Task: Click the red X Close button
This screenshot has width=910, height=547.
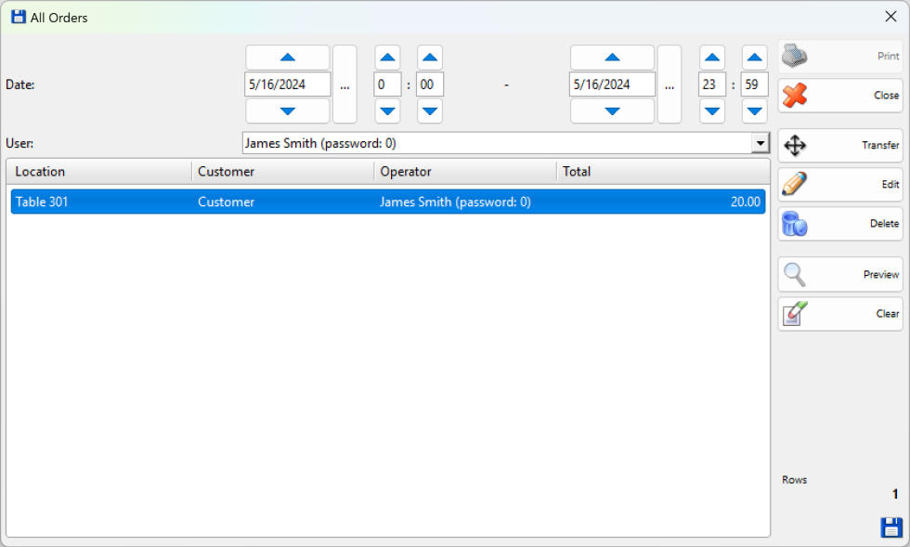Action: click(x=840, y=96)
